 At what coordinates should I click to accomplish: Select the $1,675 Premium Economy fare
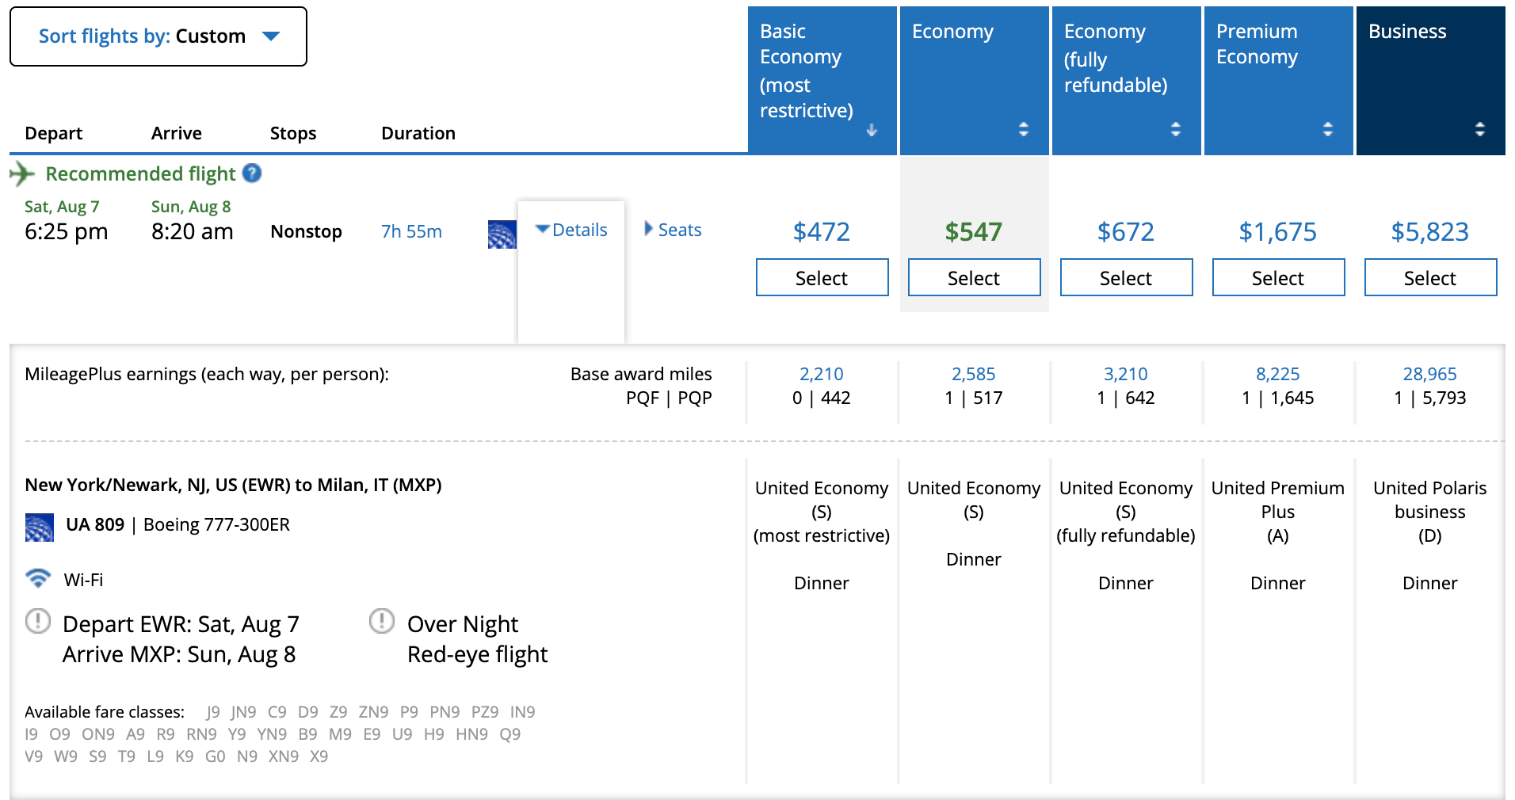tap(1278, 278)
